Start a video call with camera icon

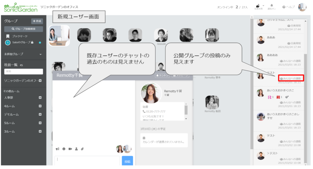(70, 149)
